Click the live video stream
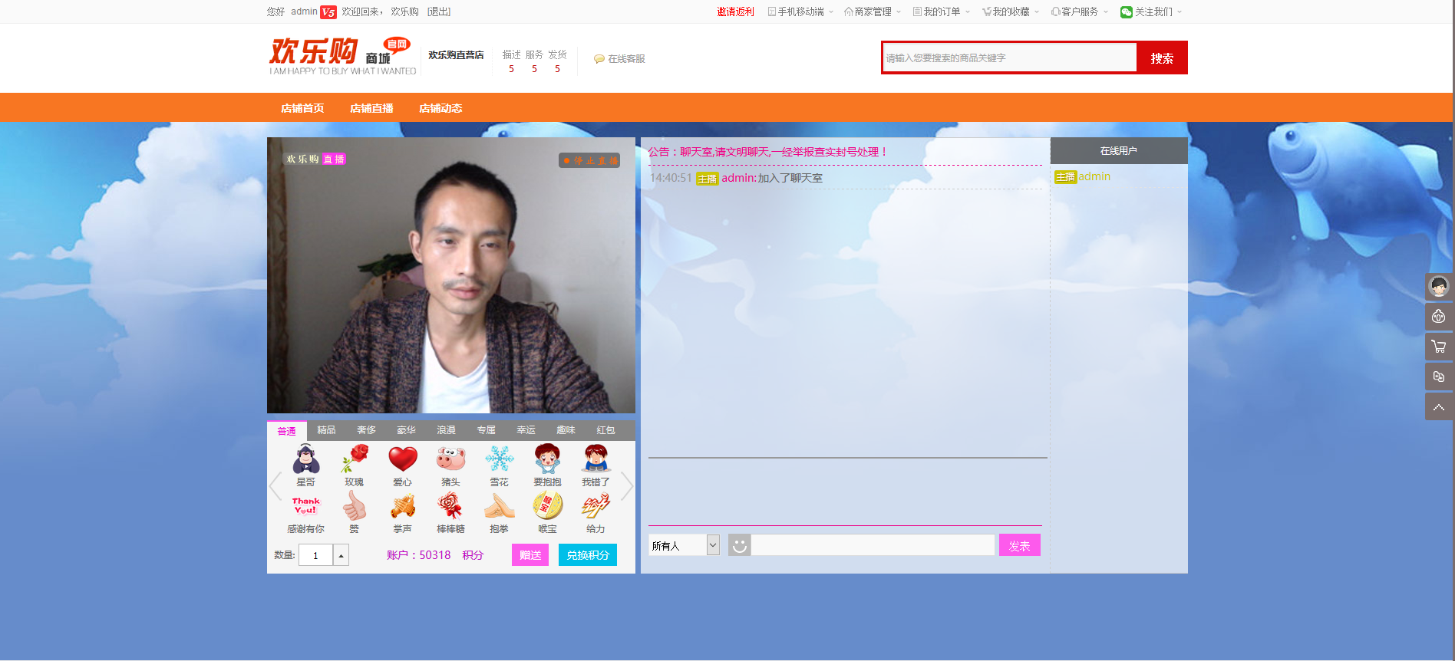This screenshot has width=1455, height=661. [451, 275]
